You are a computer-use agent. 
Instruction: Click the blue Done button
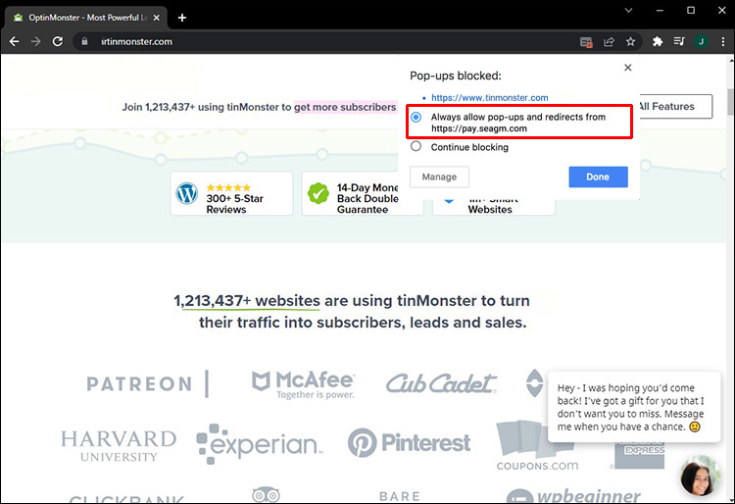[x=598, y=176]
